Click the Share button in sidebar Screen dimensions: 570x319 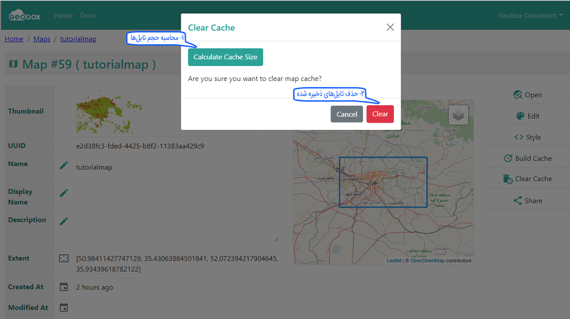(527, 201)
